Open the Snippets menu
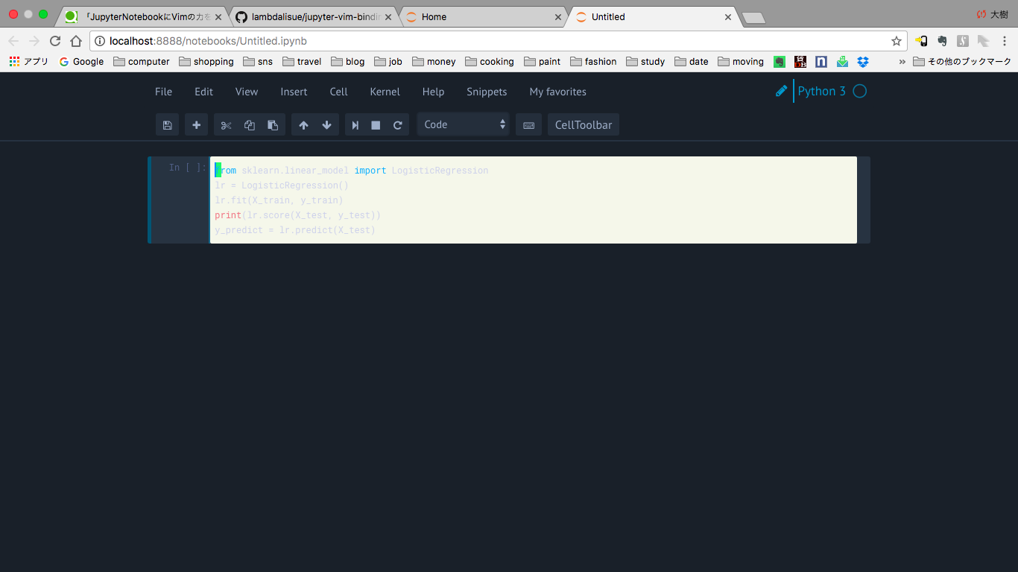Screen dimensions: 1018x572 [x=487, y=92]
